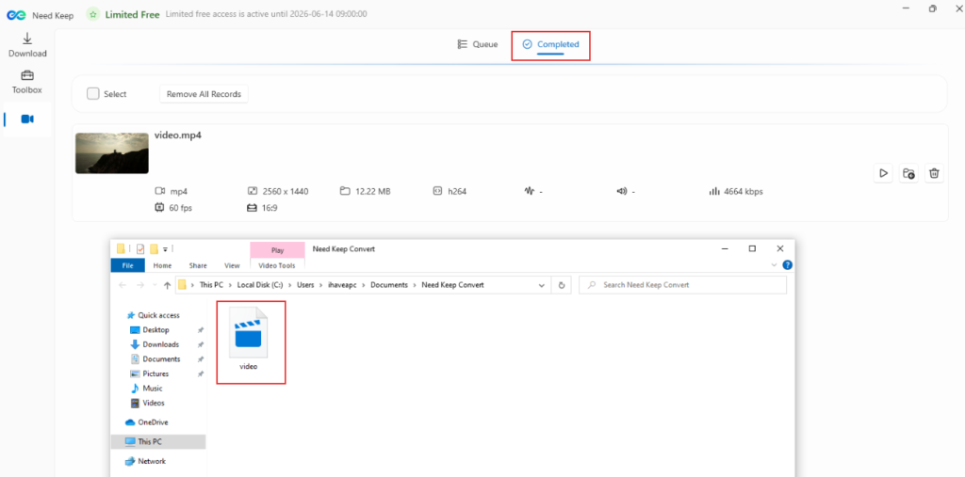Tick the Select checkbox
This screenshot has width=965, height=477.
(93, 94)
